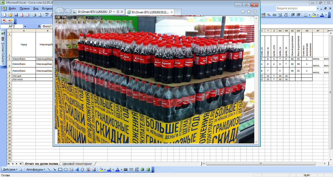This screenshot has width=333, height=177.
Task: Click the Increase Decimal icon
Action: [x=280, y=15]
